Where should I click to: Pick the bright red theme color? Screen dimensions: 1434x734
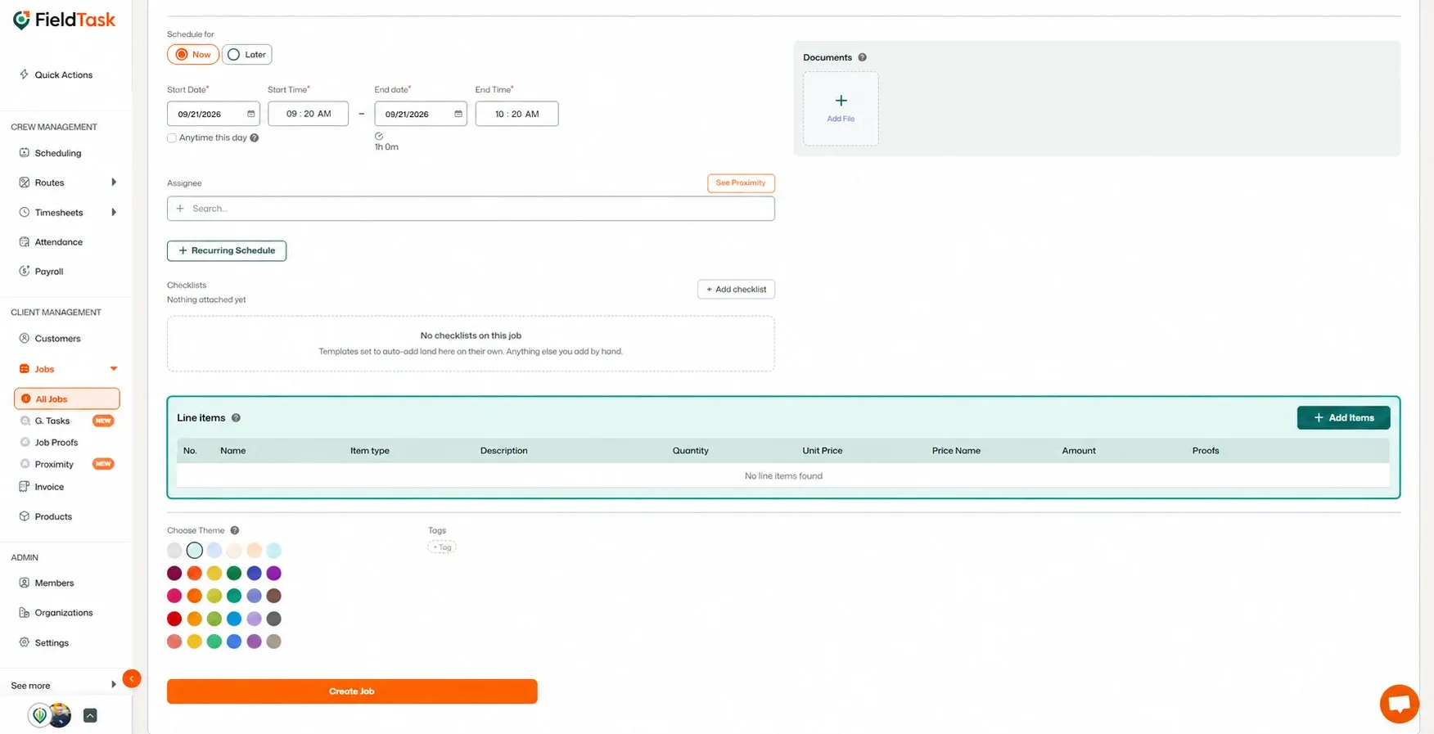click(x=174, y=619)
